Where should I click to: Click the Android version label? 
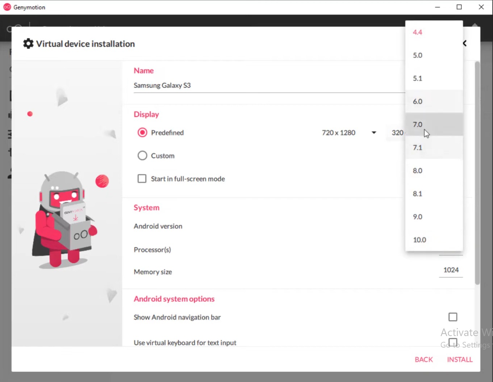click(158, 226)
